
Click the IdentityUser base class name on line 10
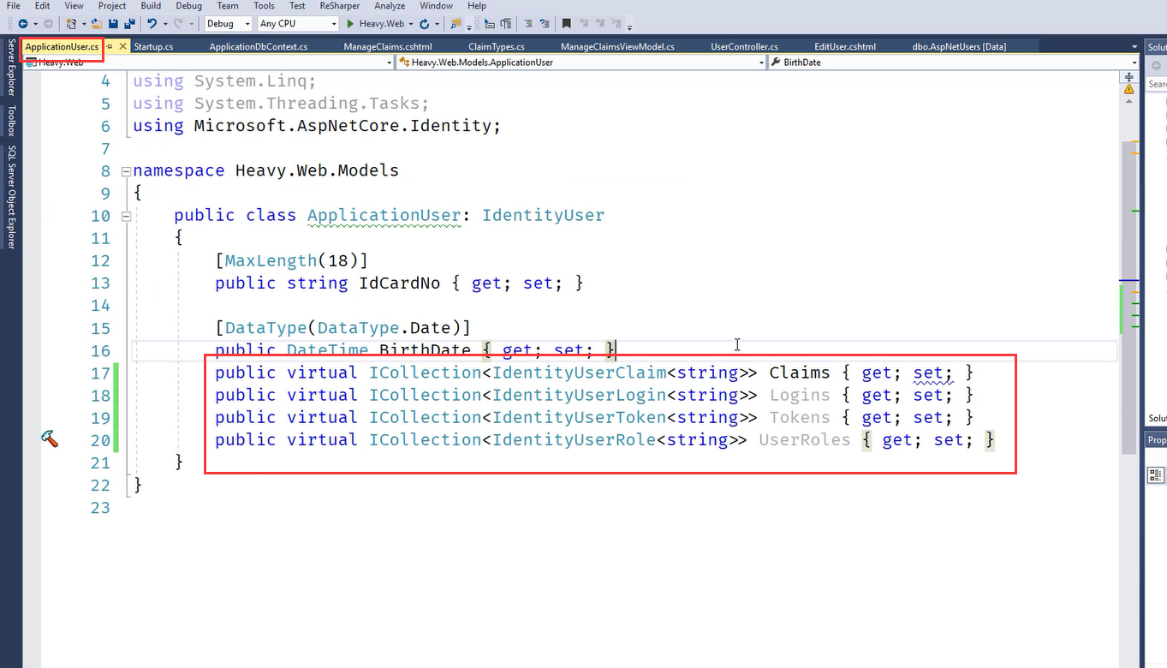pyautogui.click(x=543, y=215)
